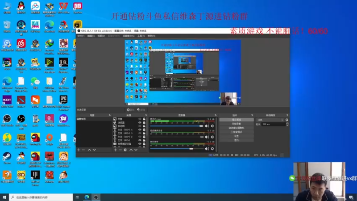The image size is (357, 201).
Task: Toggle visibility of the topmost 图像 source
Action: point(140,119)
